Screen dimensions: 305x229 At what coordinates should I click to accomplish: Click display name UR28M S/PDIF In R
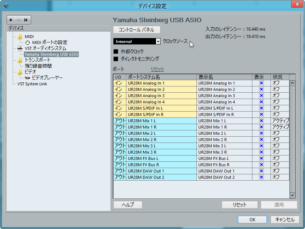coord(216,115)
